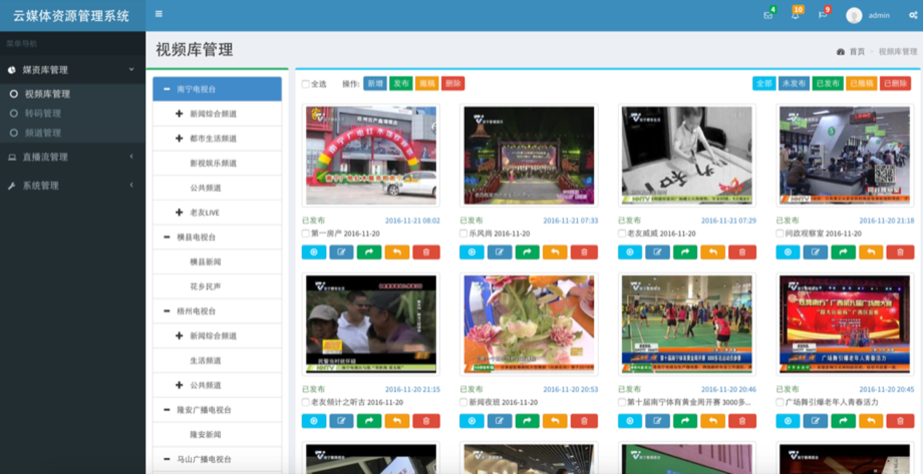Open the flag tasks icon

(x=822, y=15)
